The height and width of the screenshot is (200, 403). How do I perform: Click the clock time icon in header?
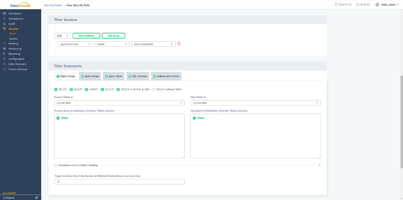pos(358,5)
